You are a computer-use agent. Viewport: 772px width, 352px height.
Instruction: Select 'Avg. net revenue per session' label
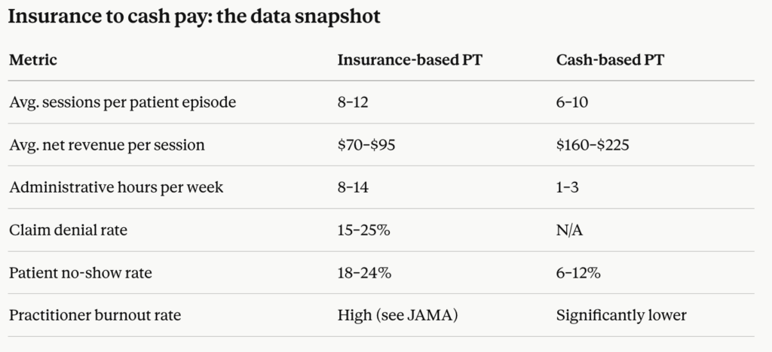coord(107,145)
